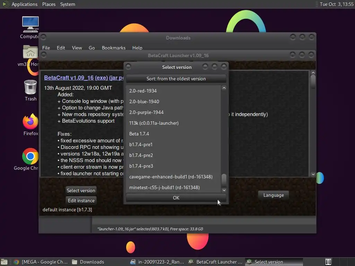Open the System menu
The height and width of the screenshot is (266, 355).
click(68, 4)
